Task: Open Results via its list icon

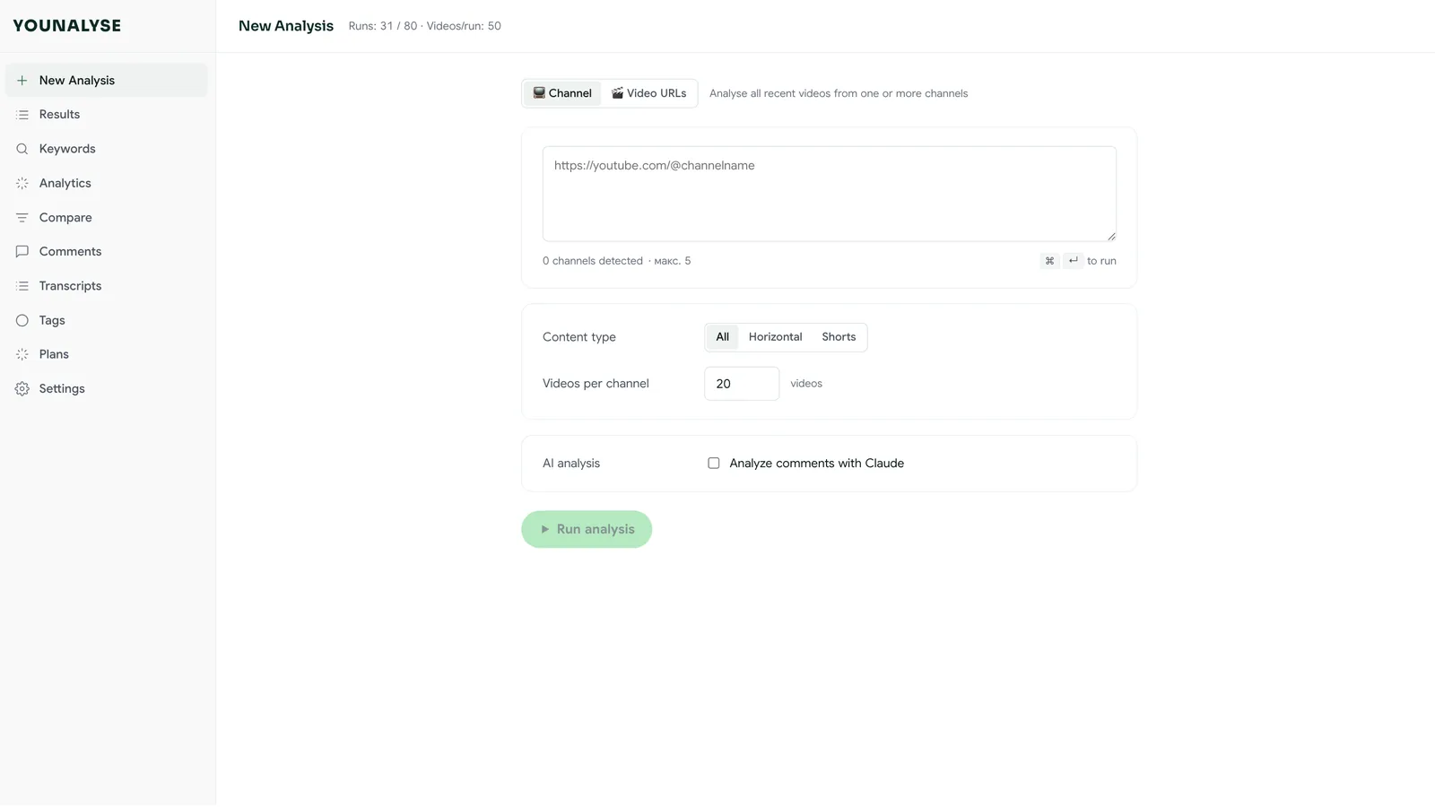Action: [22, 115]
